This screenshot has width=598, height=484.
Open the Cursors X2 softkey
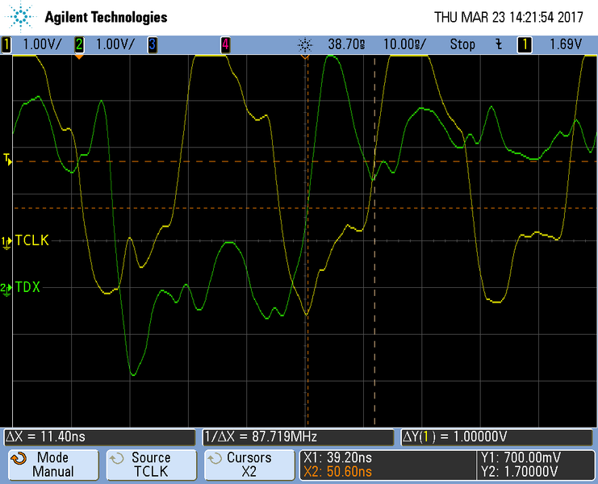pos(249,465)
